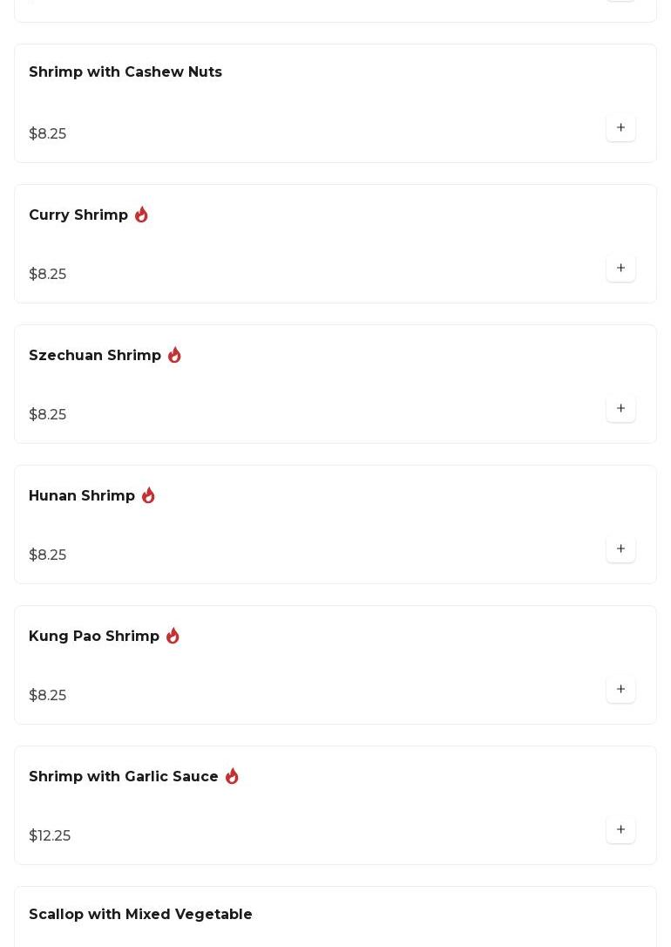
Task: Tap plus icon for Shrimp with Garlic Sauce
Action: (620, 830)
